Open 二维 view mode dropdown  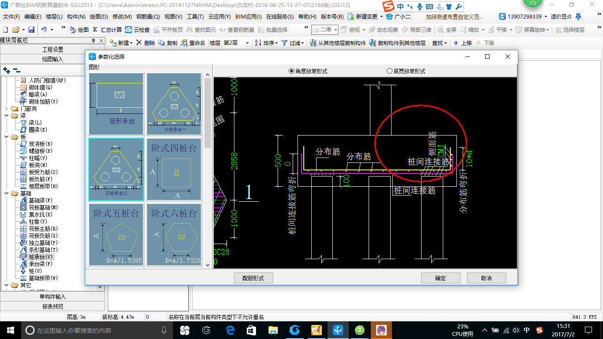pyautogui.click(x=335, y=30)
